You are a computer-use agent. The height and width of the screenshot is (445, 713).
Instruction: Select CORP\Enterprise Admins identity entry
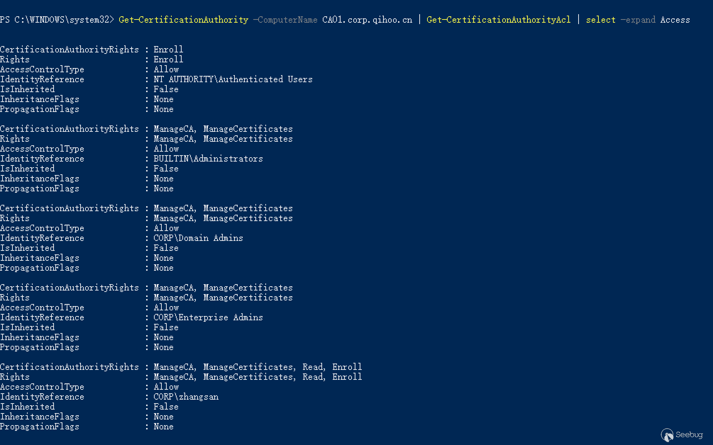209,317
